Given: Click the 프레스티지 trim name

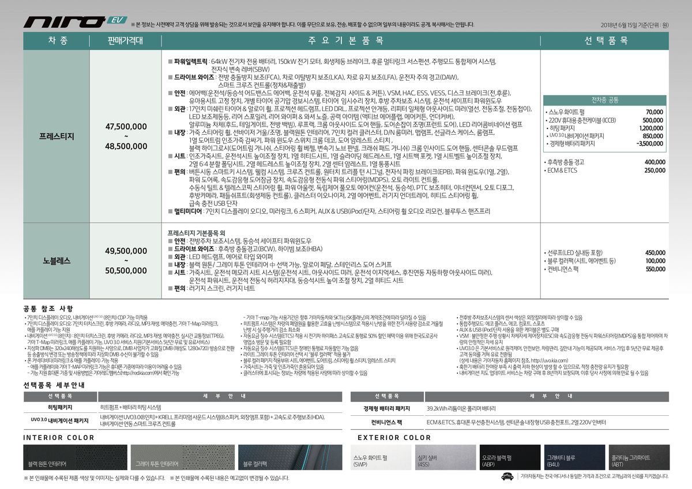Looking at the screenshot, I should [57, 137].
